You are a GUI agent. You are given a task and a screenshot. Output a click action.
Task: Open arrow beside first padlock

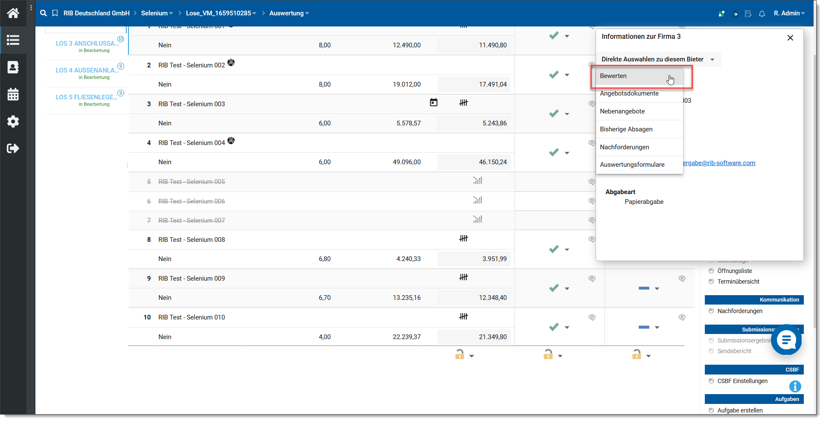tap(471, 356)
